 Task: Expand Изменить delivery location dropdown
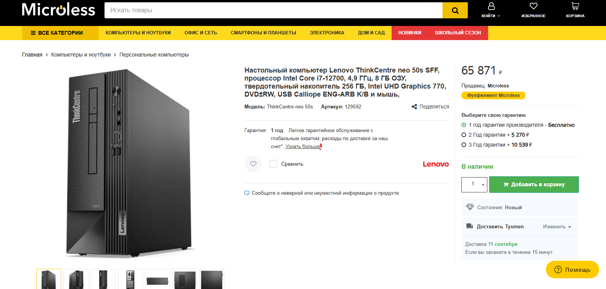click(x=557, y=227)
